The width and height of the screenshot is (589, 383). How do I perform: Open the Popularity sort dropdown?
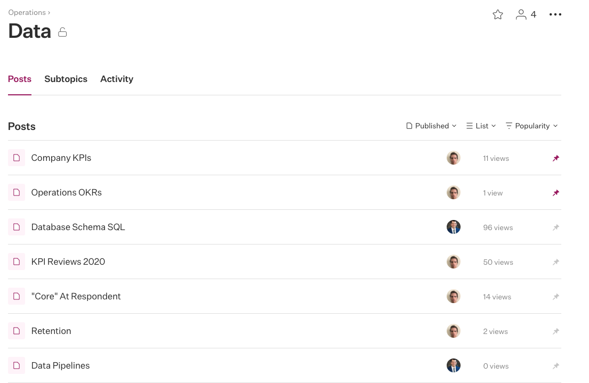(531, 126)
